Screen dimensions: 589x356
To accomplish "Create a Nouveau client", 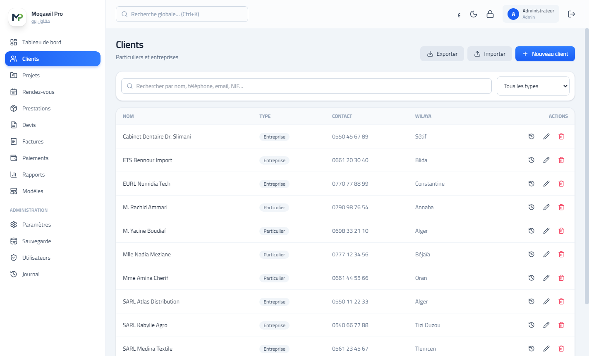I will pos(545,54).
